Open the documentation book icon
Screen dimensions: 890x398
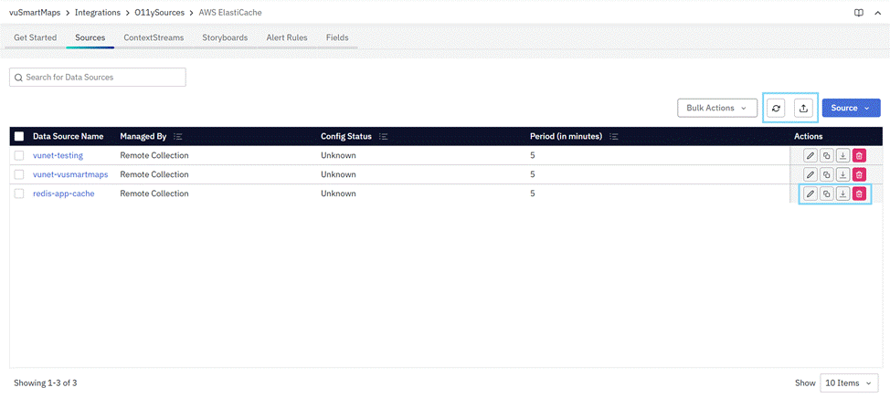[858, 13]
